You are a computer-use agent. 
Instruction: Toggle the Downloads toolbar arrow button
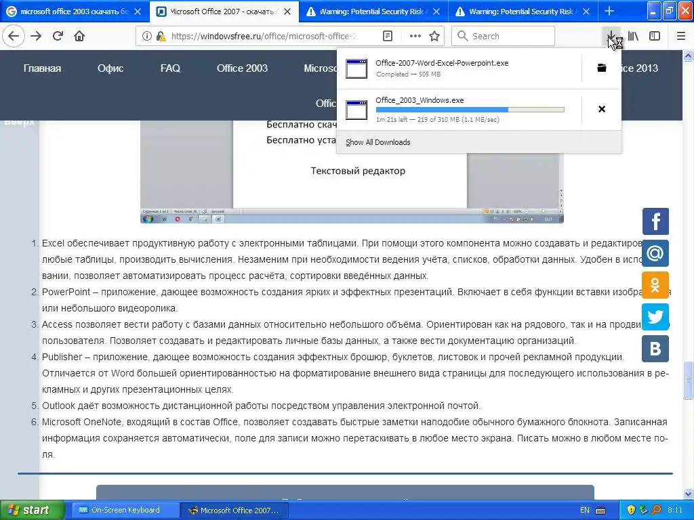coord(611,36)
